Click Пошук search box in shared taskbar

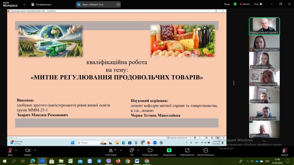(x=92, y=143)
